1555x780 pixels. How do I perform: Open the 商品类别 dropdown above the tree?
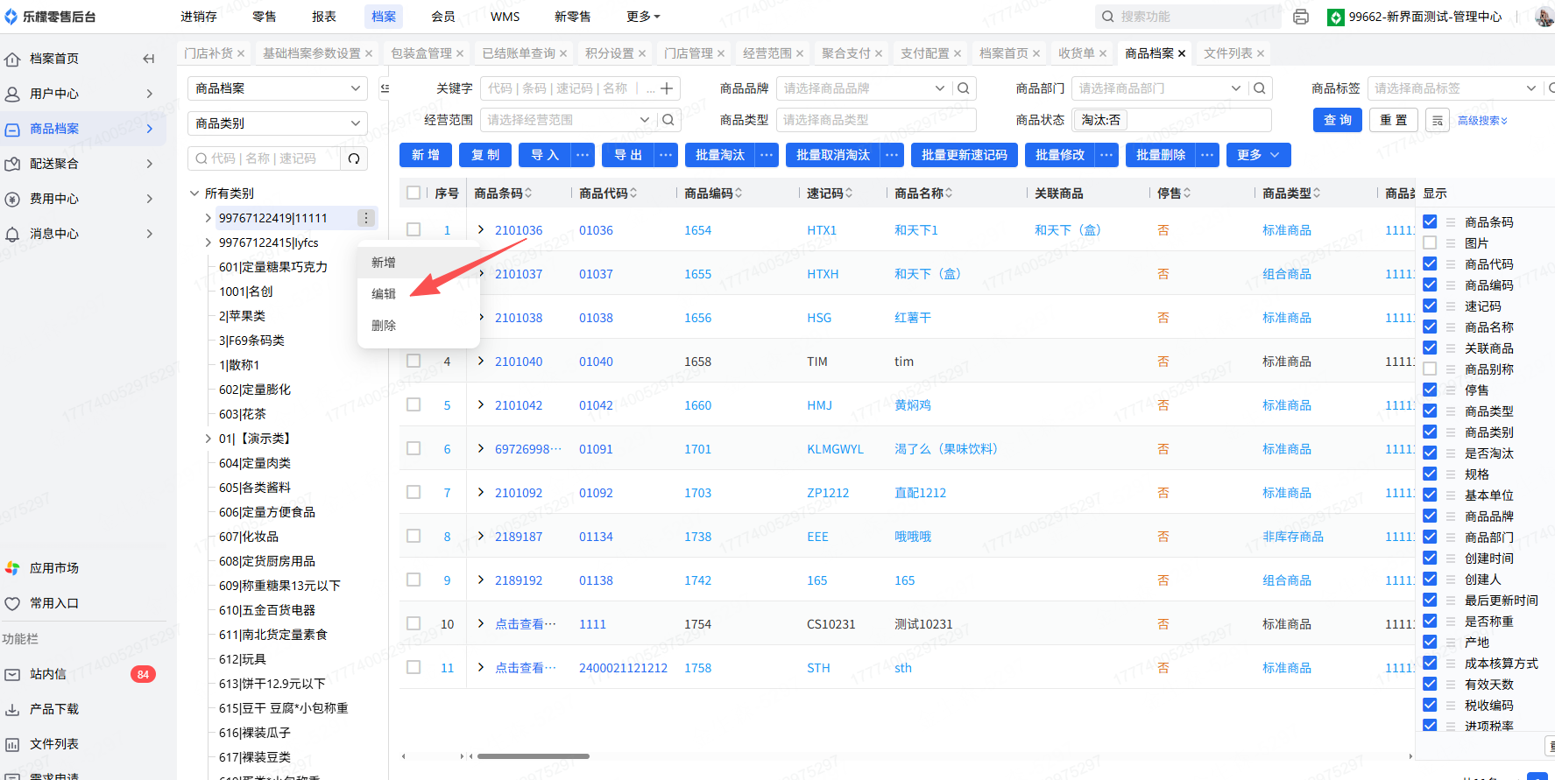pos(278,123)
